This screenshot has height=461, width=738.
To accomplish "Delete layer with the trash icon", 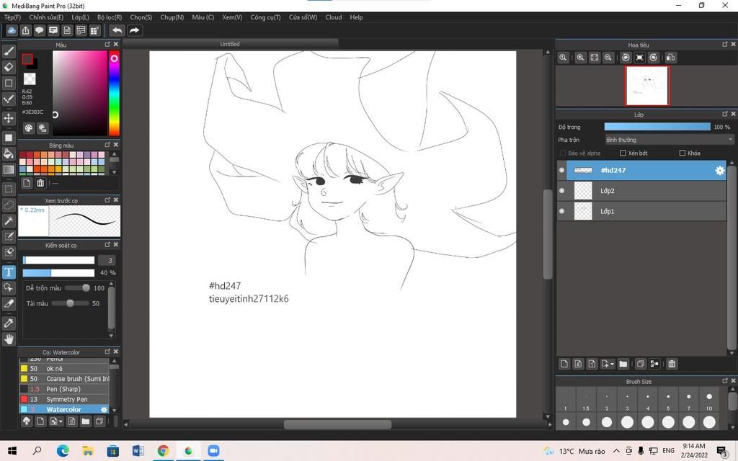I will (x=672, y=364).
